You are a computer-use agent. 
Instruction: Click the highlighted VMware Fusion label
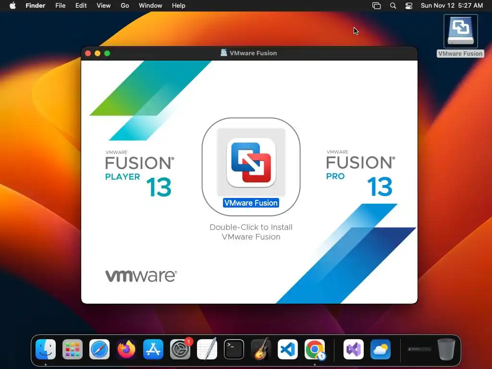[x=251, y=203]
